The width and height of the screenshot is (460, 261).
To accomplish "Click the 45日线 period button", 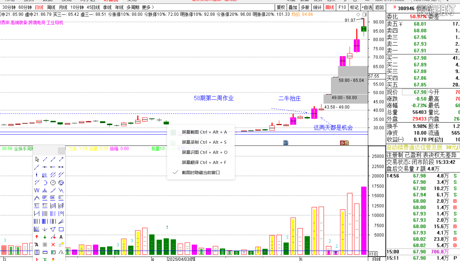I will point(93,7).
